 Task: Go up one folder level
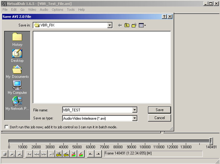pos(127,25)
